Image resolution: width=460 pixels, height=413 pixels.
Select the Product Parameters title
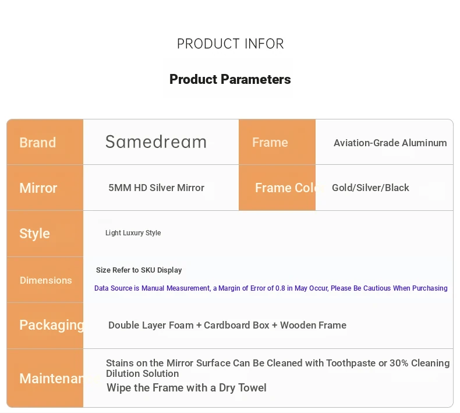pos(230,79)
